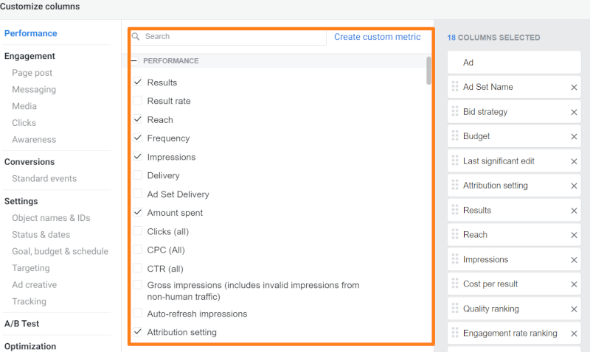Collapse the Performance section header

134,61
